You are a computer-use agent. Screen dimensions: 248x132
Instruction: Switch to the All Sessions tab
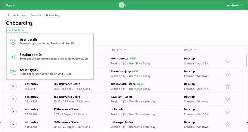(20, 15)
